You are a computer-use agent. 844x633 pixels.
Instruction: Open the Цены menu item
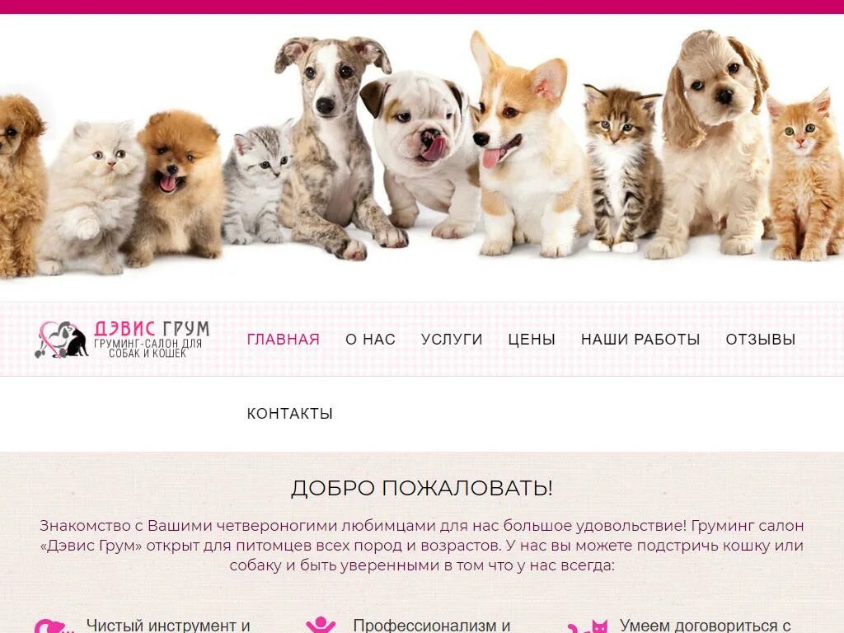[532, 339]
